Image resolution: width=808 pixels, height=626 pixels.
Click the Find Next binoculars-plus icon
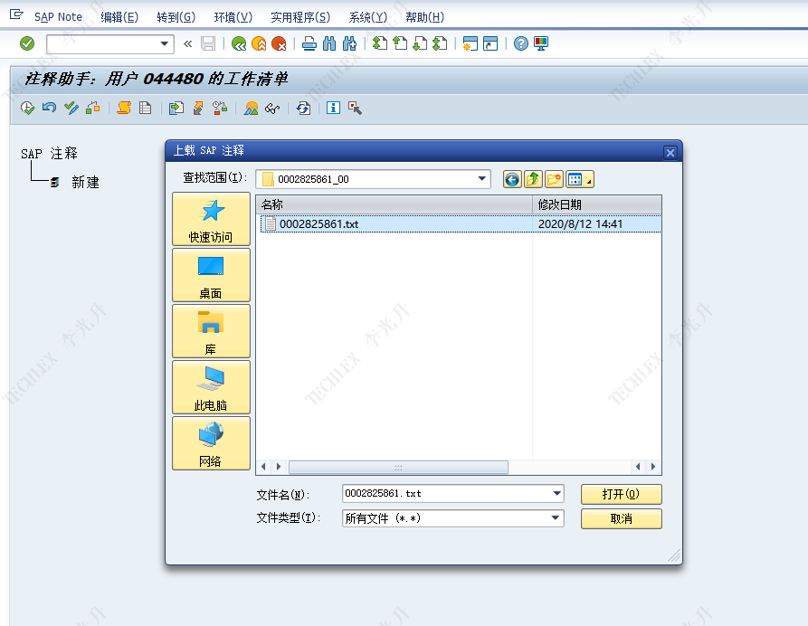349,43
